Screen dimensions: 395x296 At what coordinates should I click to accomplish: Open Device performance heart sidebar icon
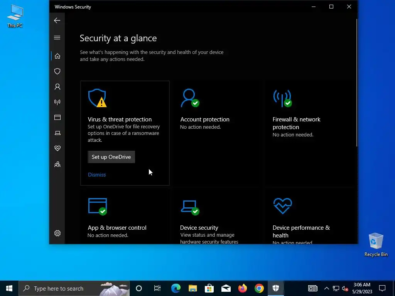[57, 148]
